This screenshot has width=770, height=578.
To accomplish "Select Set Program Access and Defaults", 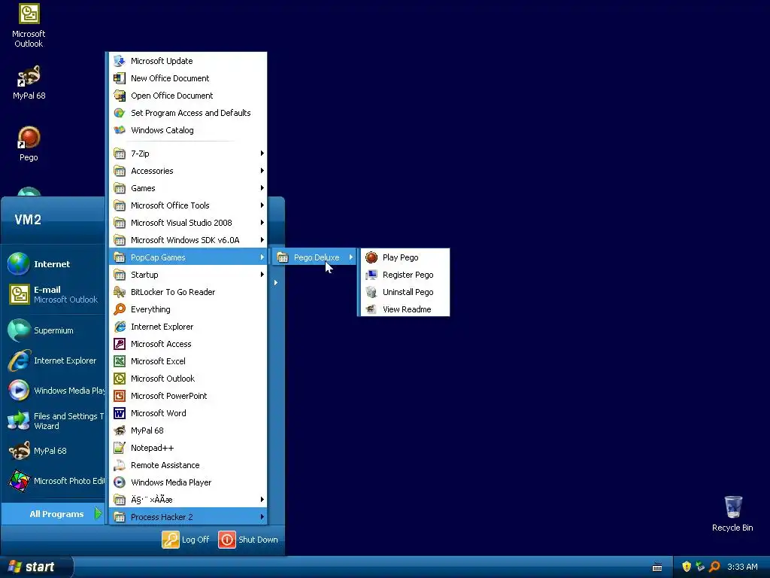I will (x=188, y=113).
